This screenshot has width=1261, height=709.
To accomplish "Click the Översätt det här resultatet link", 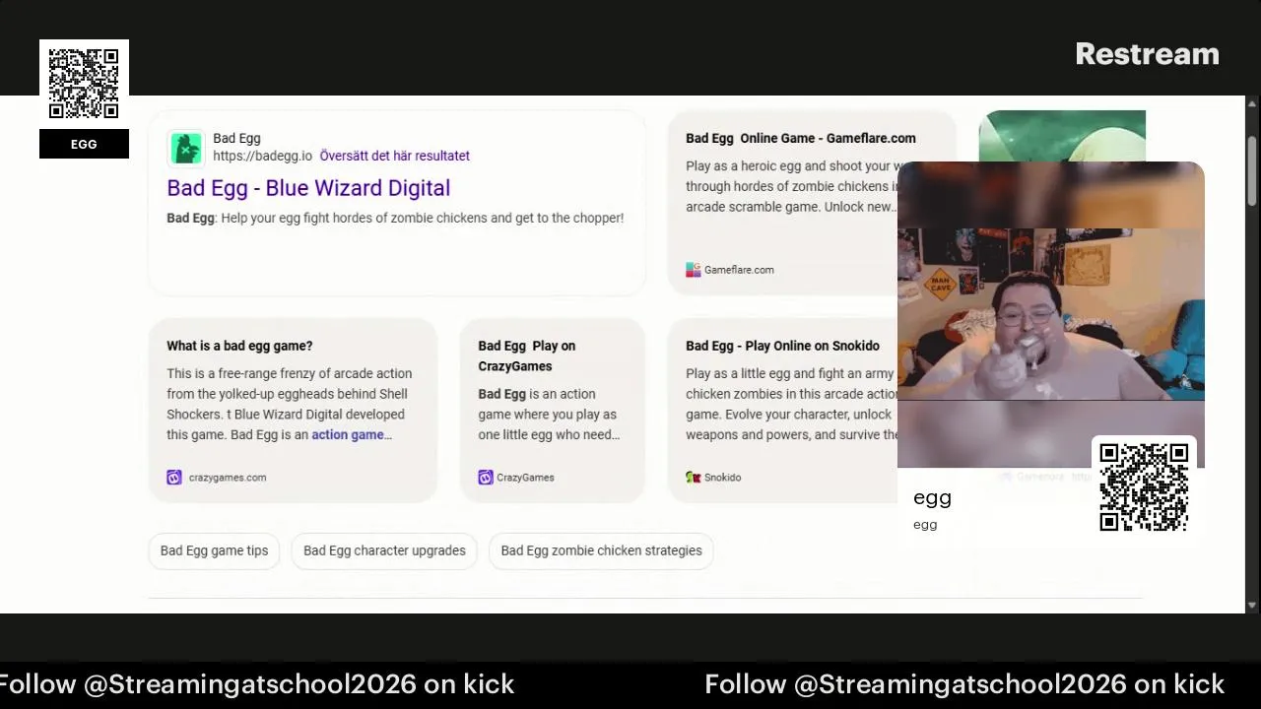I will pos(394,156).
